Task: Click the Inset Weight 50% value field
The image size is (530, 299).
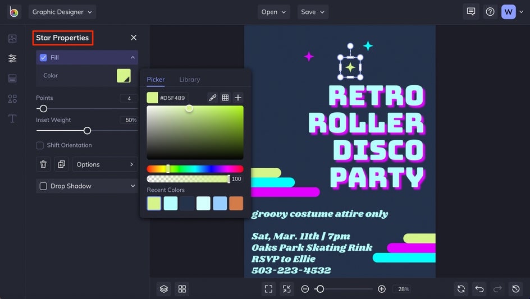Action: pyautogui.click(x=129, y=120)
